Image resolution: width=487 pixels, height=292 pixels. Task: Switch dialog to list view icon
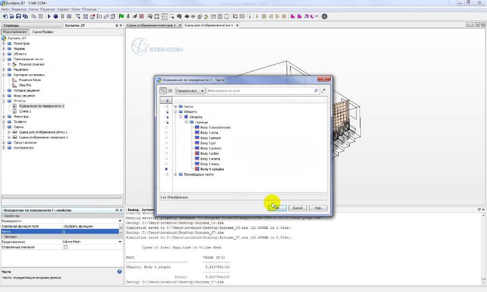170,91
